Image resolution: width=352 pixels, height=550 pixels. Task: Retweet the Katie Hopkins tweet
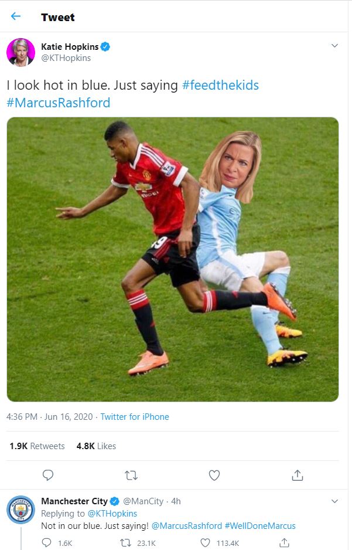click(x=131, y=476)
